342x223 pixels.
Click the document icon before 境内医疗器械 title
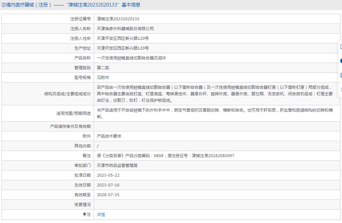click(4, 5)
